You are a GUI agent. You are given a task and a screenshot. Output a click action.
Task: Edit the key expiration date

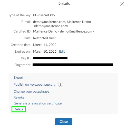pos(62,51)
